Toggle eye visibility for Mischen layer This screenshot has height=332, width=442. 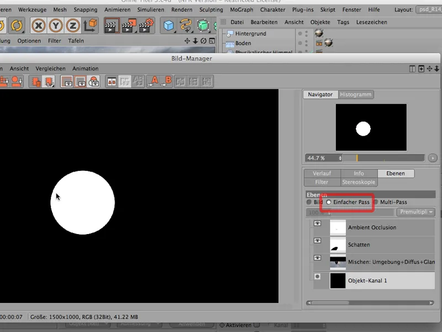[317, 258]
